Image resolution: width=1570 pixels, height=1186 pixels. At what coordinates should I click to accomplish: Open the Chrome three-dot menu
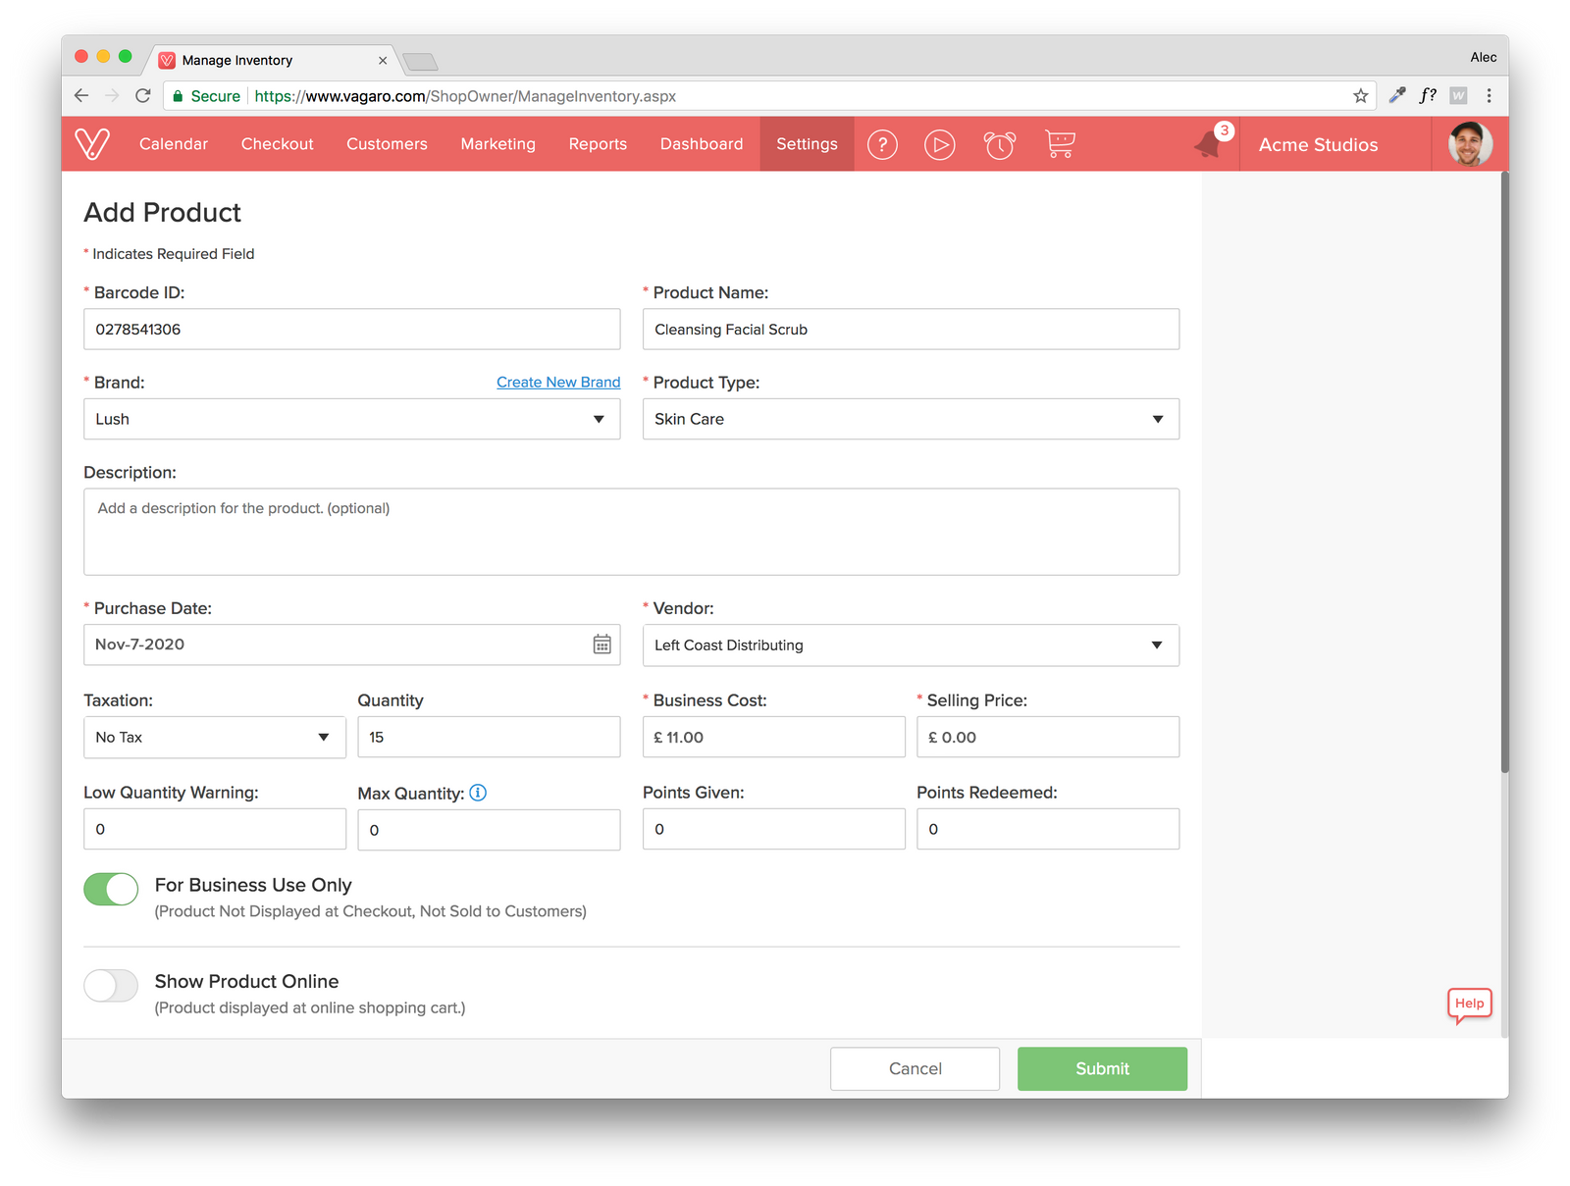tap(1489, 96)
